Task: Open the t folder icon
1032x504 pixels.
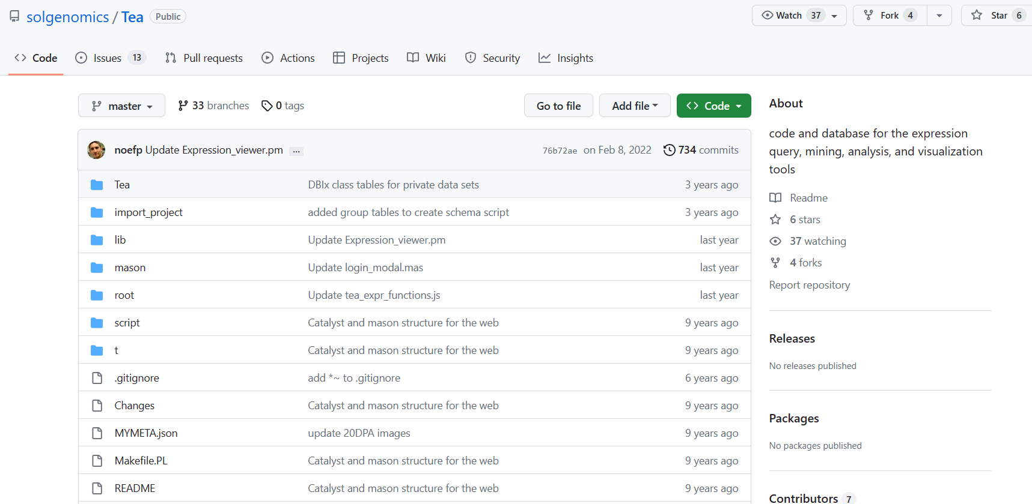Action: [x=97, y=350]
